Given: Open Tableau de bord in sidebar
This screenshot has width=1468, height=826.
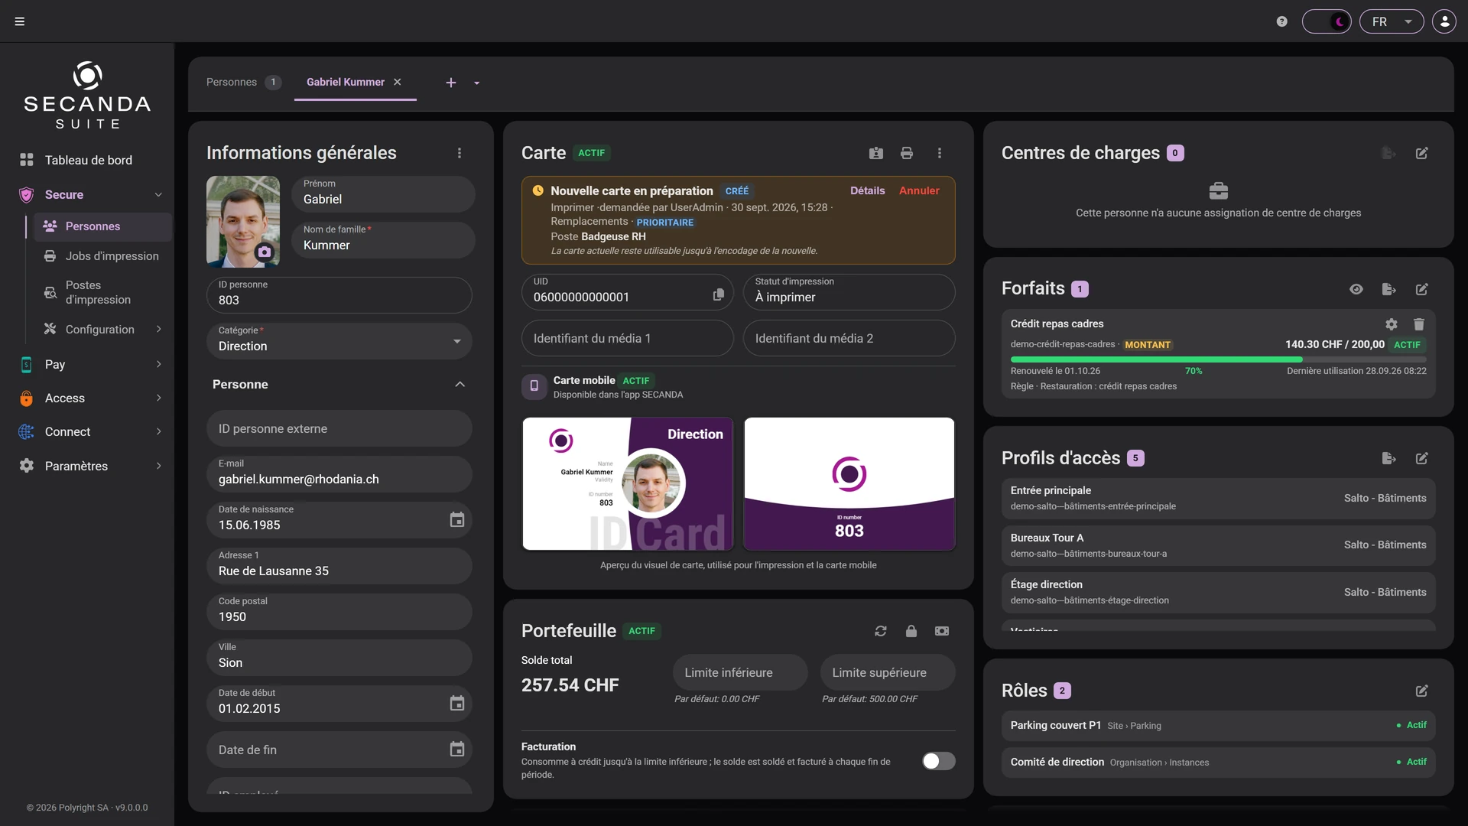Looking at the screenshot, I should (x=90, y=160).
